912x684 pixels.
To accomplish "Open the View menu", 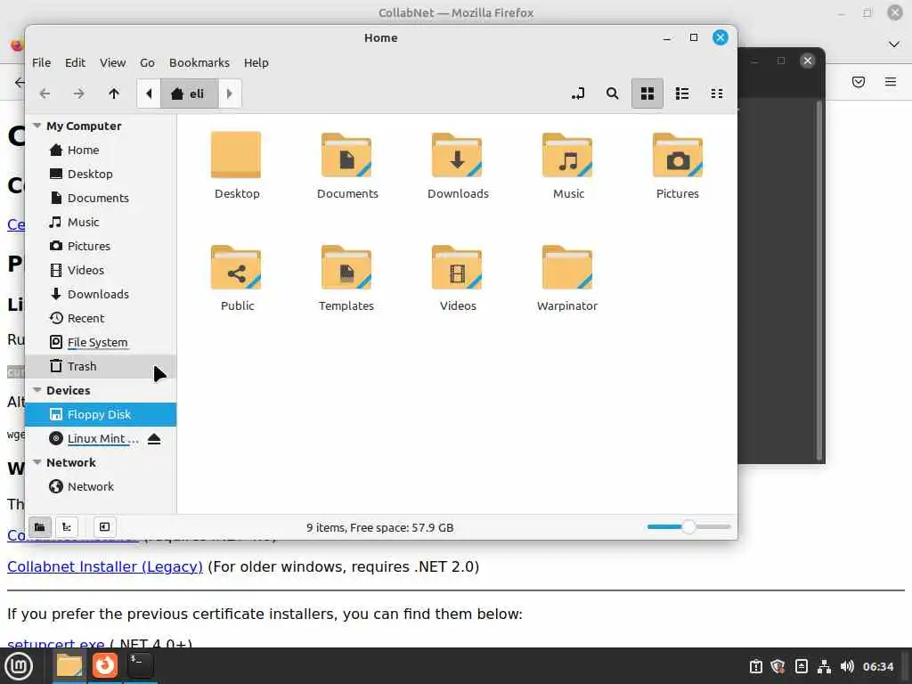I will tap(112, 62).
